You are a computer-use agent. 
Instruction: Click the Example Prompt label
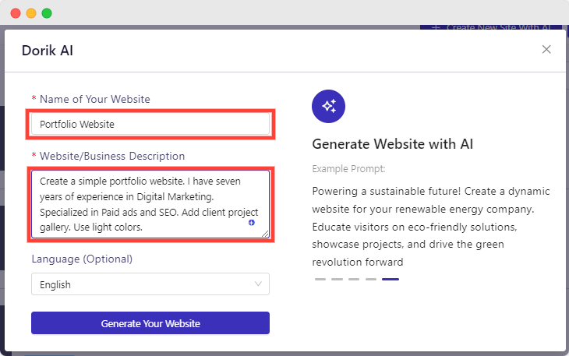(348, 169)
